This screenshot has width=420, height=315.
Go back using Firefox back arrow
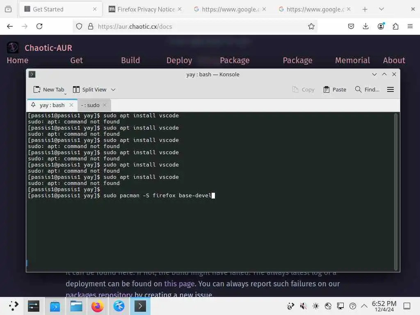coord(10,26)
